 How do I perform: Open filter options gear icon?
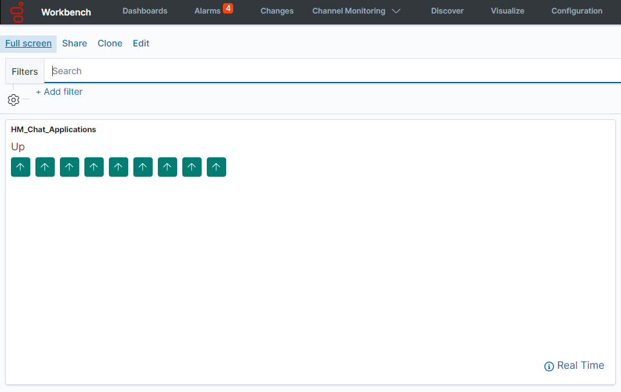coord(14,100)
